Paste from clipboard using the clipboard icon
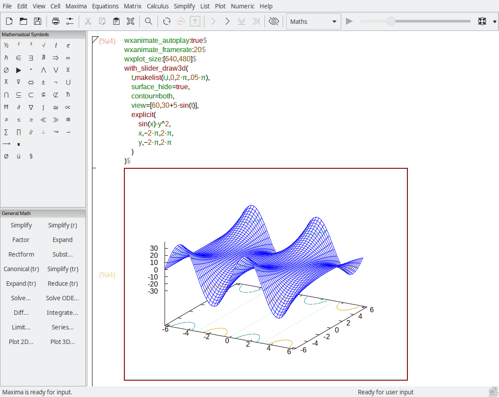This screenshot has height=397, width=499. (x=116, y=21)
